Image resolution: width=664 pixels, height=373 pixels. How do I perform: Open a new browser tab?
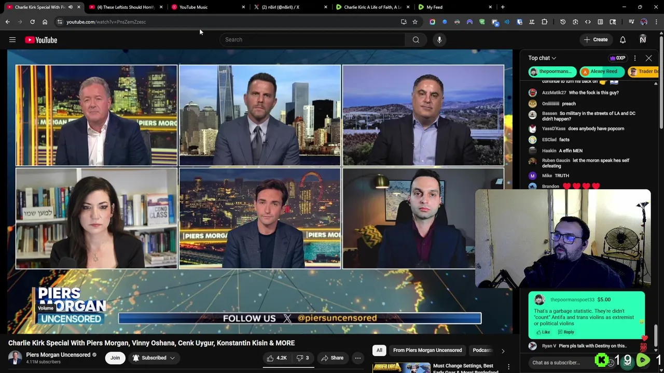[x=503, y=7]
